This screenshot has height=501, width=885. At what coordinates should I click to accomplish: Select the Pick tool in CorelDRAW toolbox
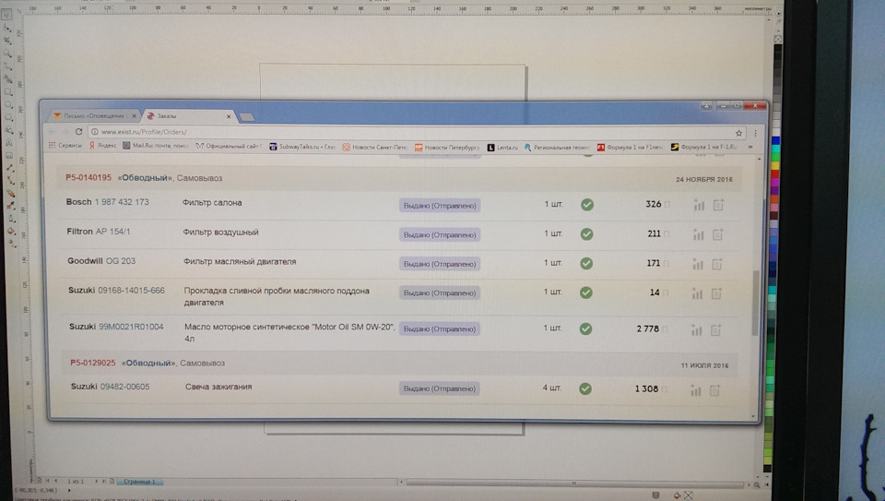[x=6, y=14]
